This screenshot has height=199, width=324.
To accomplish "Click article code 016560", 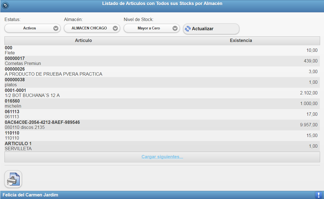I will tap(12, 101).
